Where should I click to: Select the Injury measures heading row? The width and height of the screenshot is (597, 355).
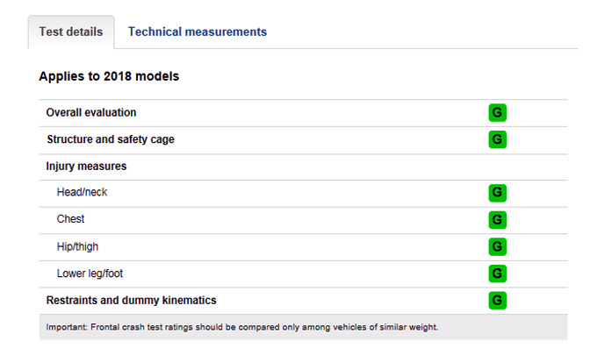coord(303,167)
